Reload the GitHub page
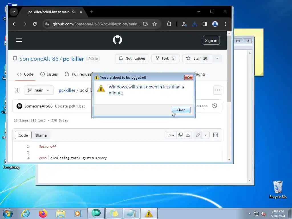The height and width of the screenshot is (219, 292). pyautogui.click(x=35, y=24)
